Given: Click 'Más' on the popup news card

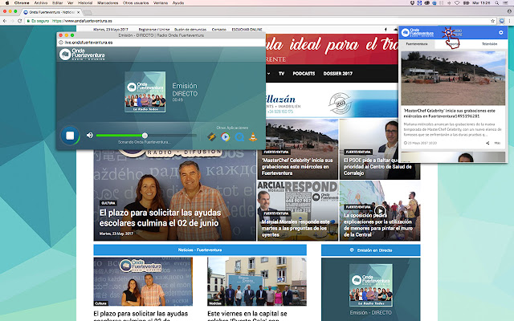Looking at the screenshot, I should (x=497, y=143).
